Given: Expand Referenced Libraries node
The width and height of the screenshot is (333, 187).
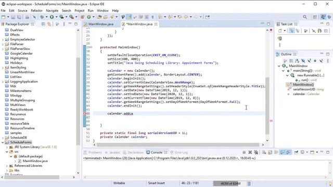Looking at the screenshot, I should point(7,166).
